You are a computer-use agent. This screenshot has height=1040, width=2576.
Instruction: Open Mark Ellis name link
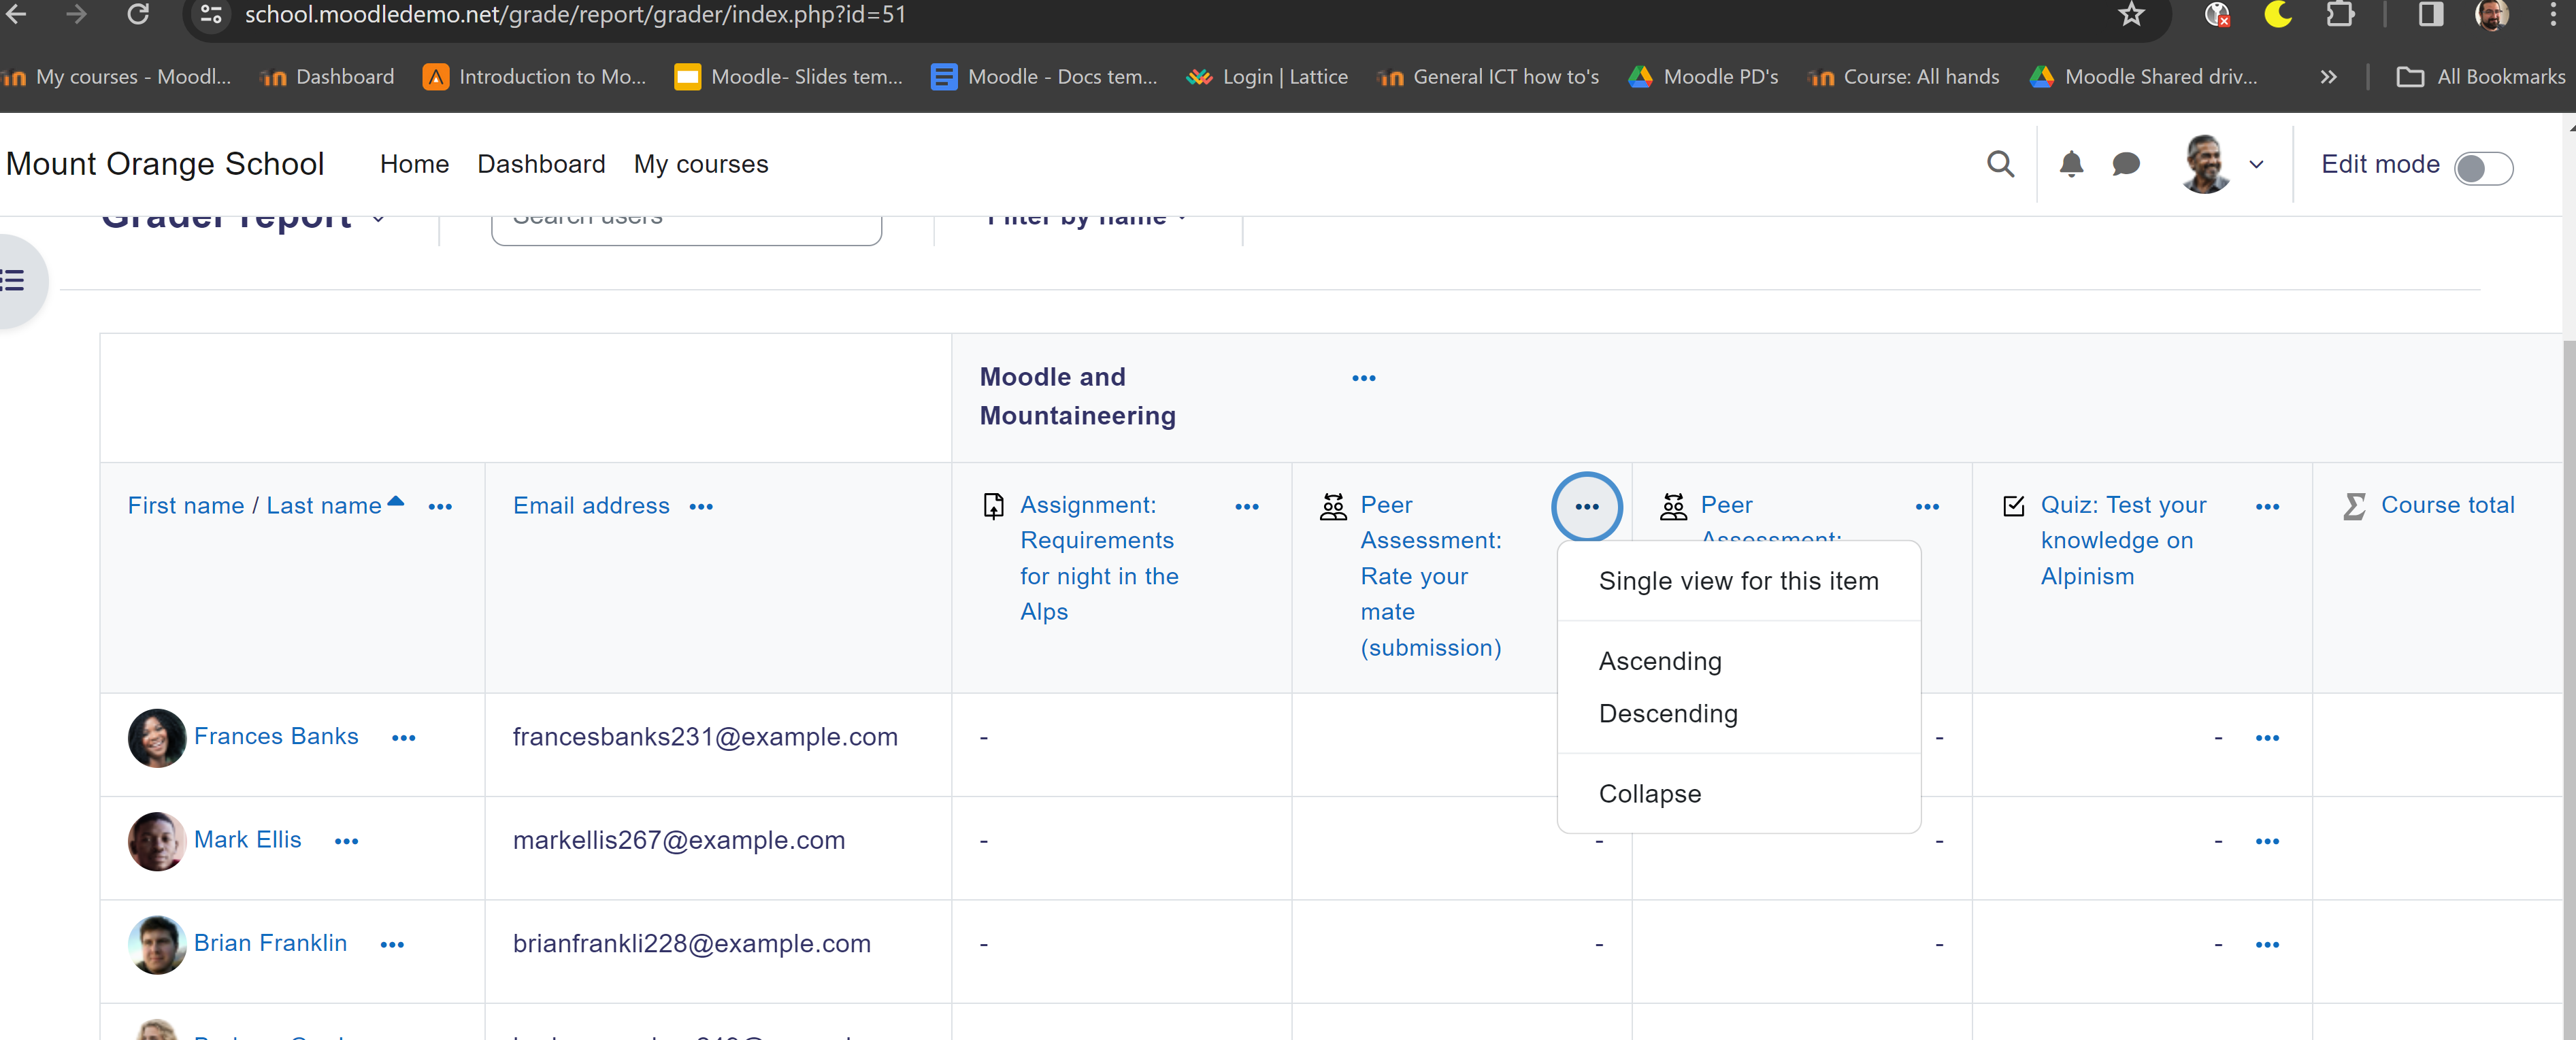pos(247,840)
